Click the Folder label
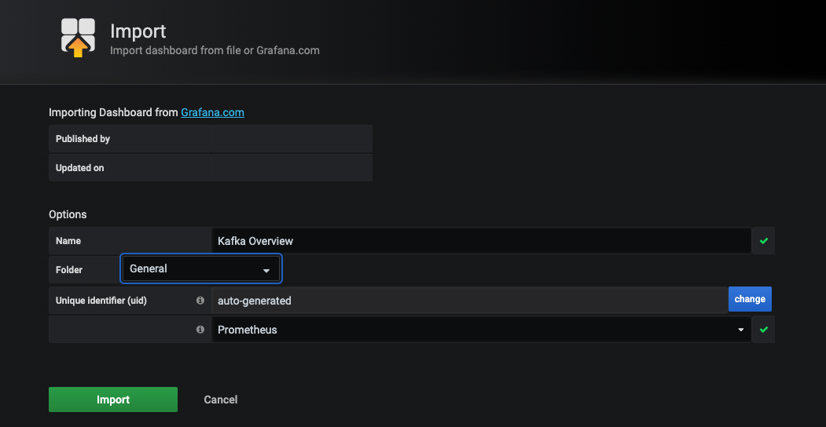 [x=69, y=270]
